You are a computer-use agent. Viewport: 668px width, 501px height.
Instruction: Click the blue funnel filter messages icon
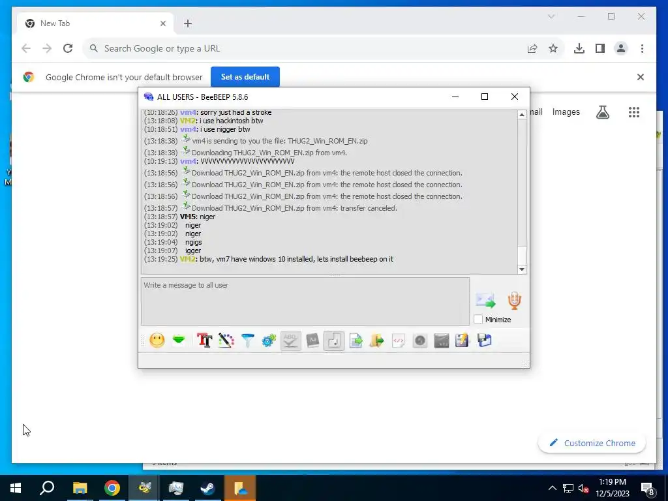click(x=247, y=341)
